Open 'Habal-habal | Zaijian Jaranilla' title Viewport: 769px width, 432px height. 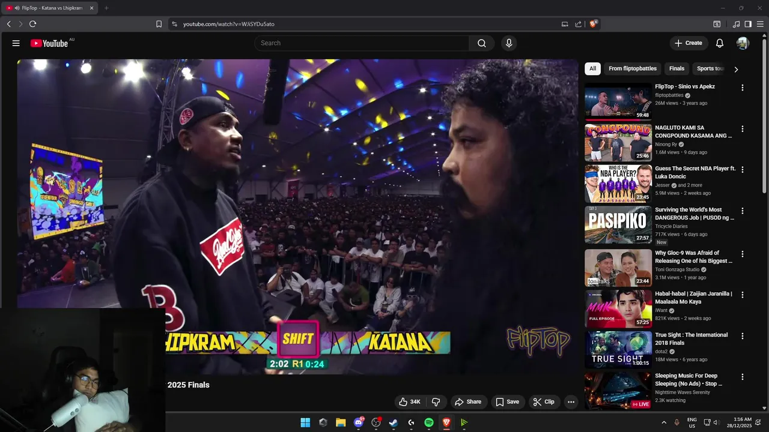tap(694, 298)
